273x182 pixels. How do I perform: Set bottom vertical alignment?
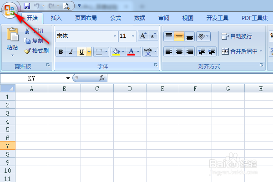[189, 36]
